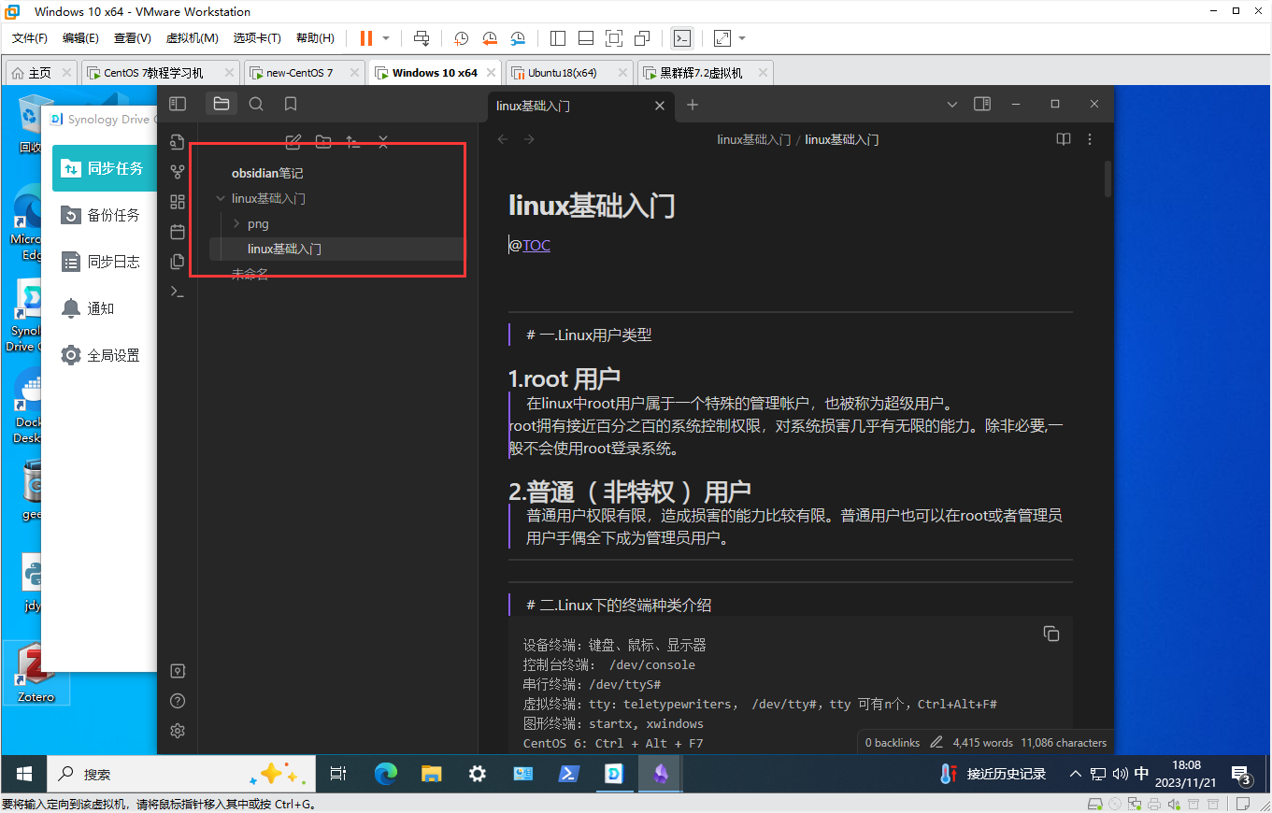Collapse the linux基础入门 folder
Screen dimensions: 1272x813
(221, 198)
